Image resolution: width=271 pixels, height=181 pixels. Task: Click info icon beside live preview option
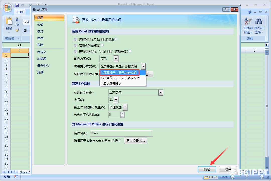102,45
